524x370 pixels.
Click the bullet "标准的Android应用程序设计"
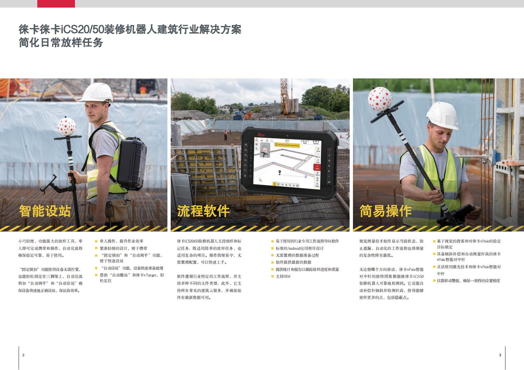[x=297, y=248]
